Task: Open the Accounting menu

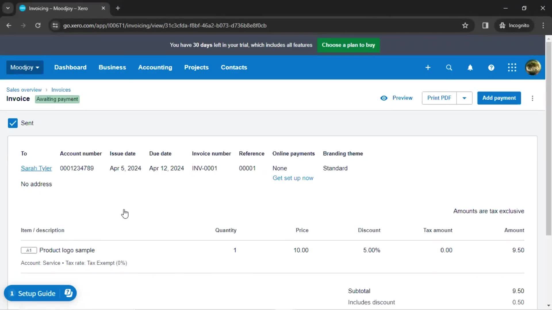Action: click(155, 67)
